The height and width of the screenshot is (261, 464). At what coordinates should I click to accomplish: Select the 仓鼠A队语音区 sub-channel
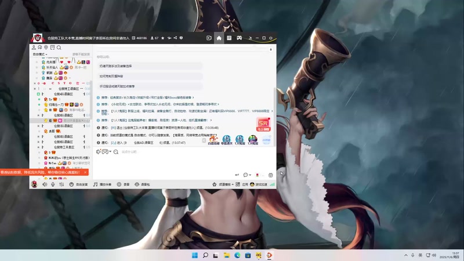click(x=63, y=94)
